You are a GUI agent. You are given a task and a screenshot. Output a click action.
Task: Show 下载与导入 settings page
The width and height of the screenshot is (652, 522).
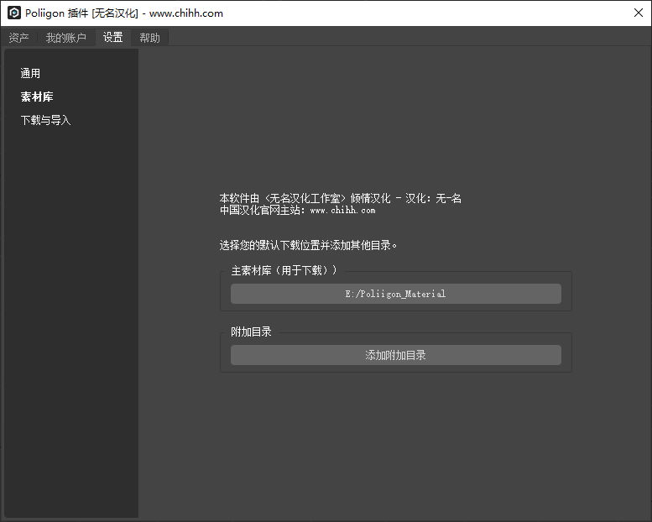(45, 121)
